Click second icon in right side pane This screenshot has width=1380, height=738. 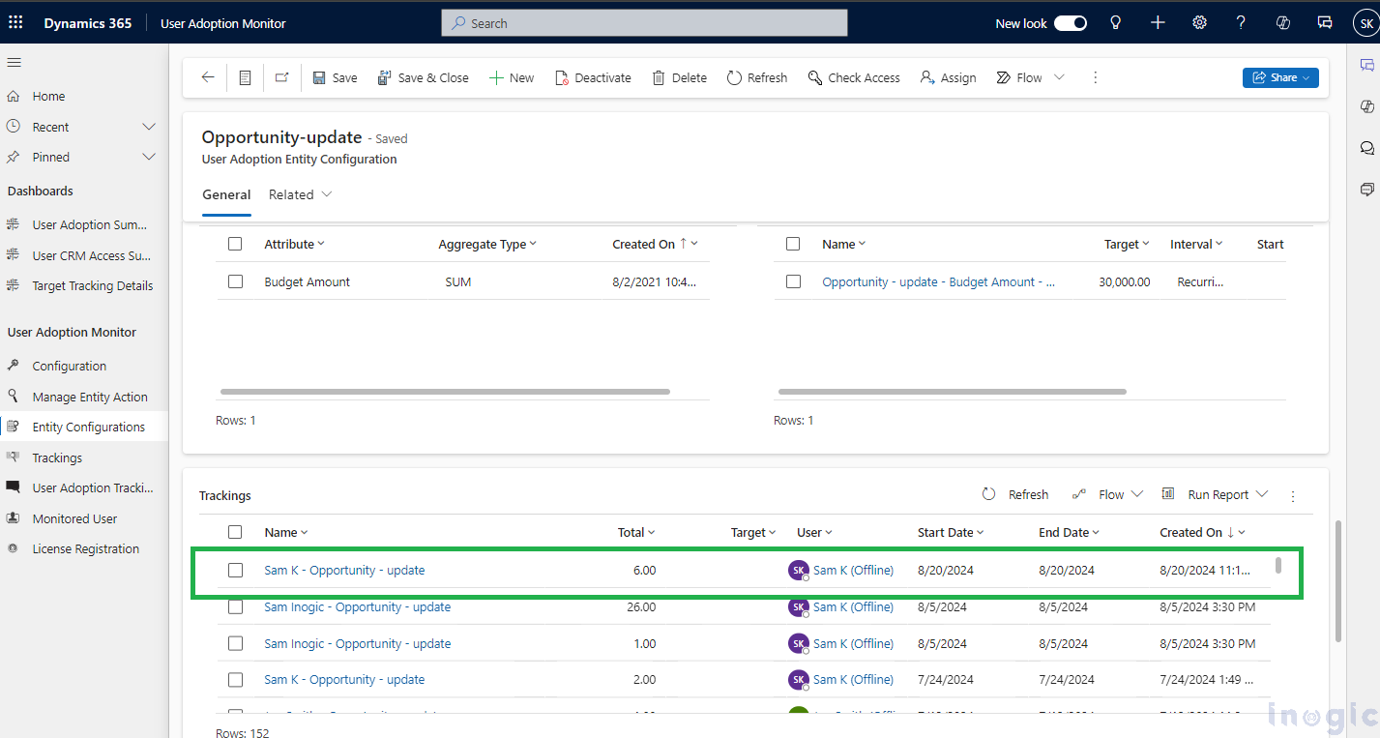pyautogui.click(x=1366, y=106)
